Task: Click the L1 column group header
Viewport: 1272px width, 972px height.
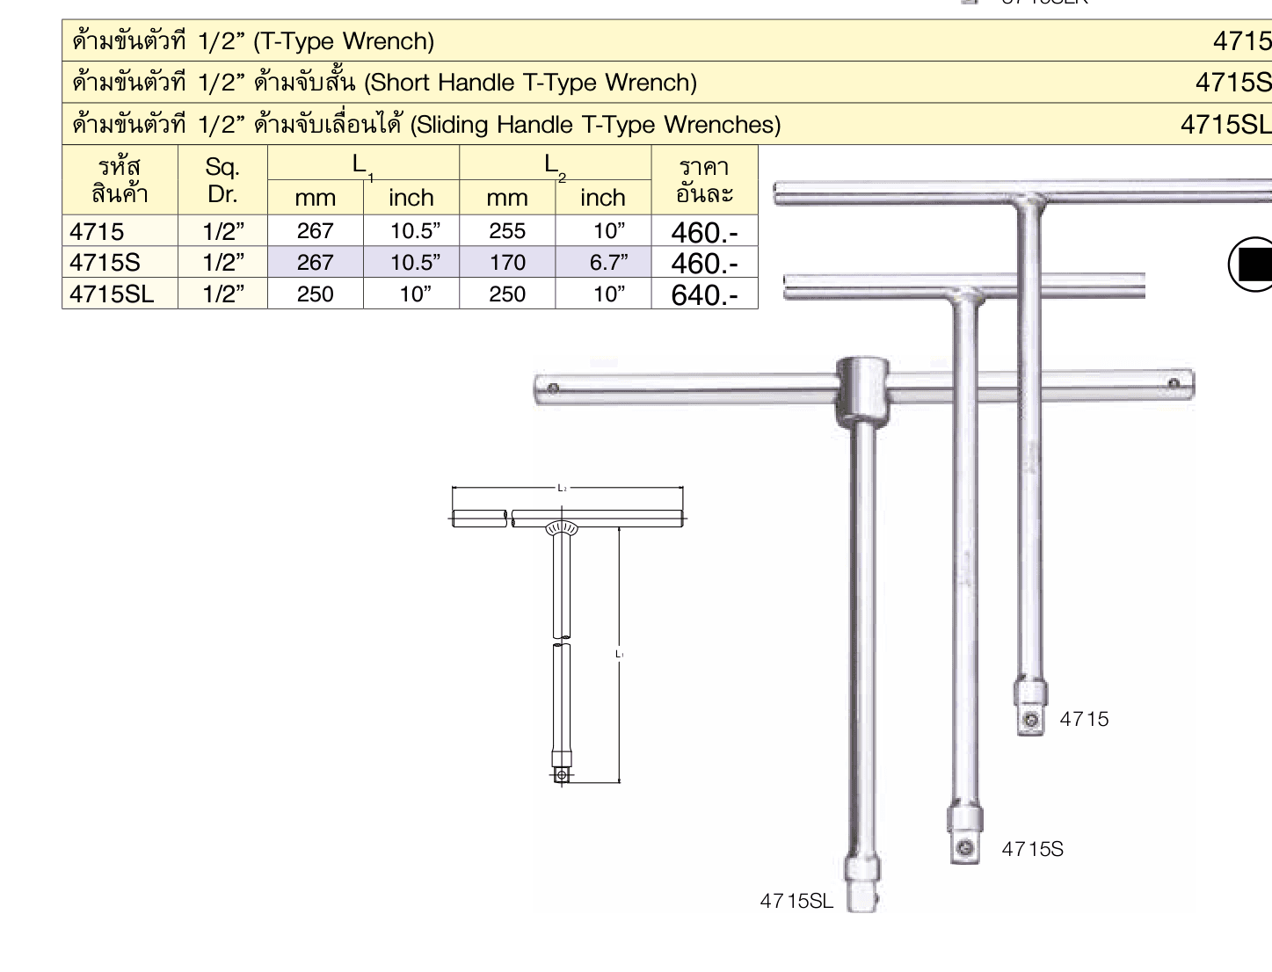Action: click(364, 163)
